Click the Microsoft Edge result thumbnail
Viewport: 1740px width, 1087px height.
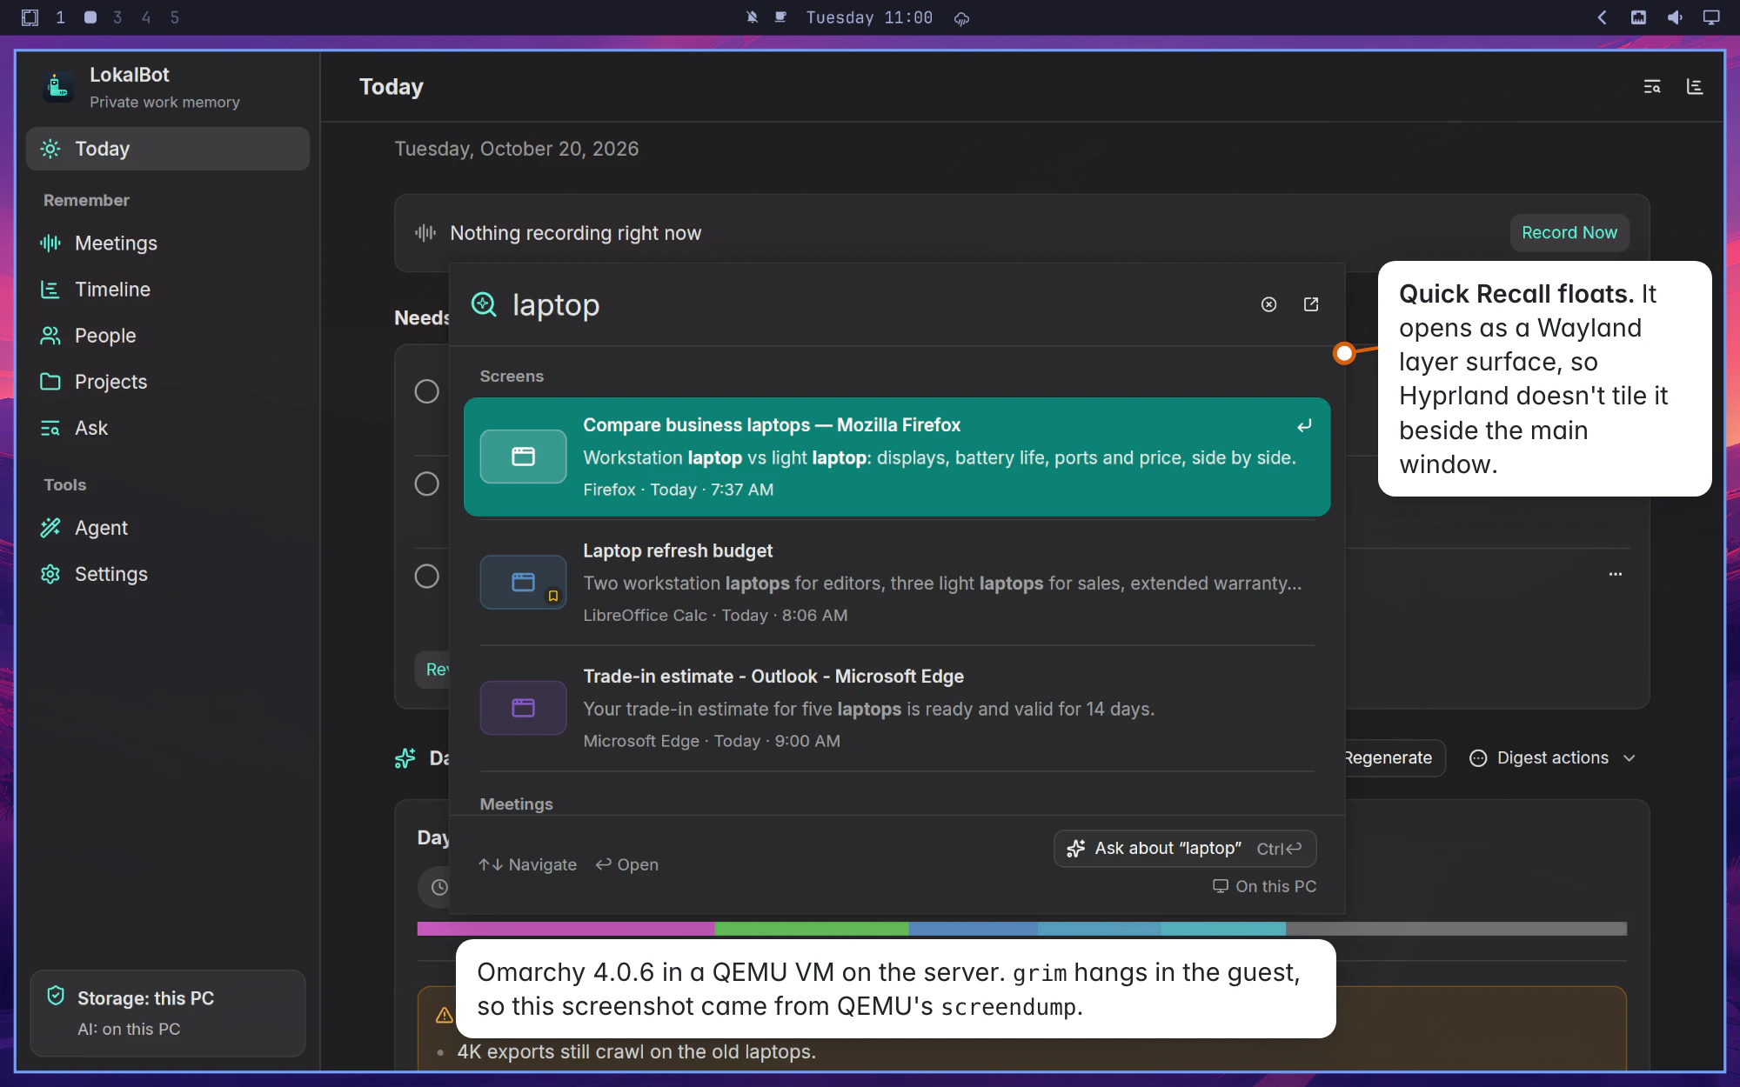(524, 708)
